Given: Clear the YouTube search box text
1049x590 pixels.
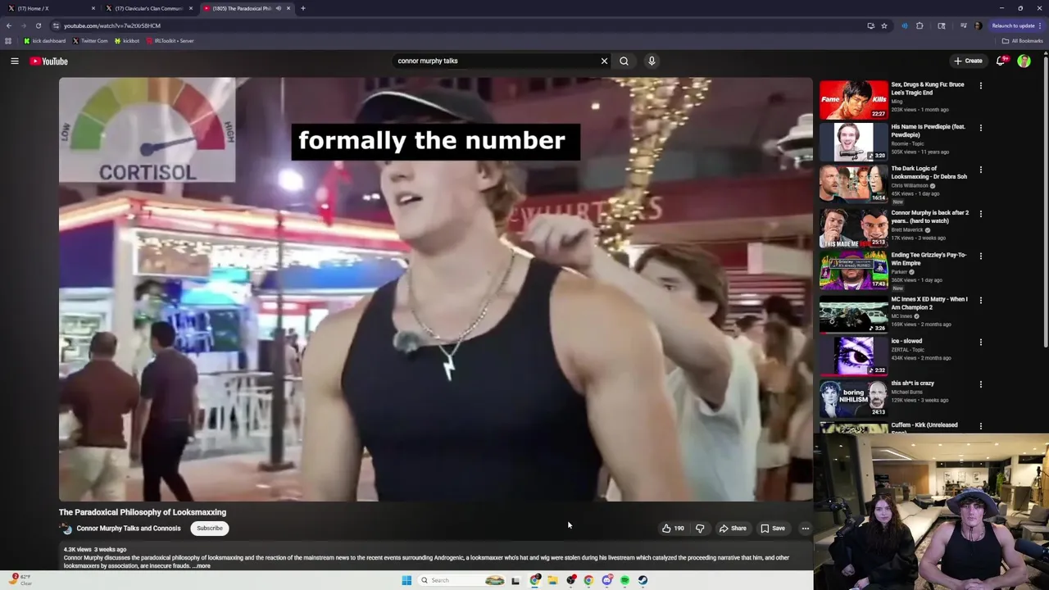Looking at the screenshot, I should [x=604, y=61].
